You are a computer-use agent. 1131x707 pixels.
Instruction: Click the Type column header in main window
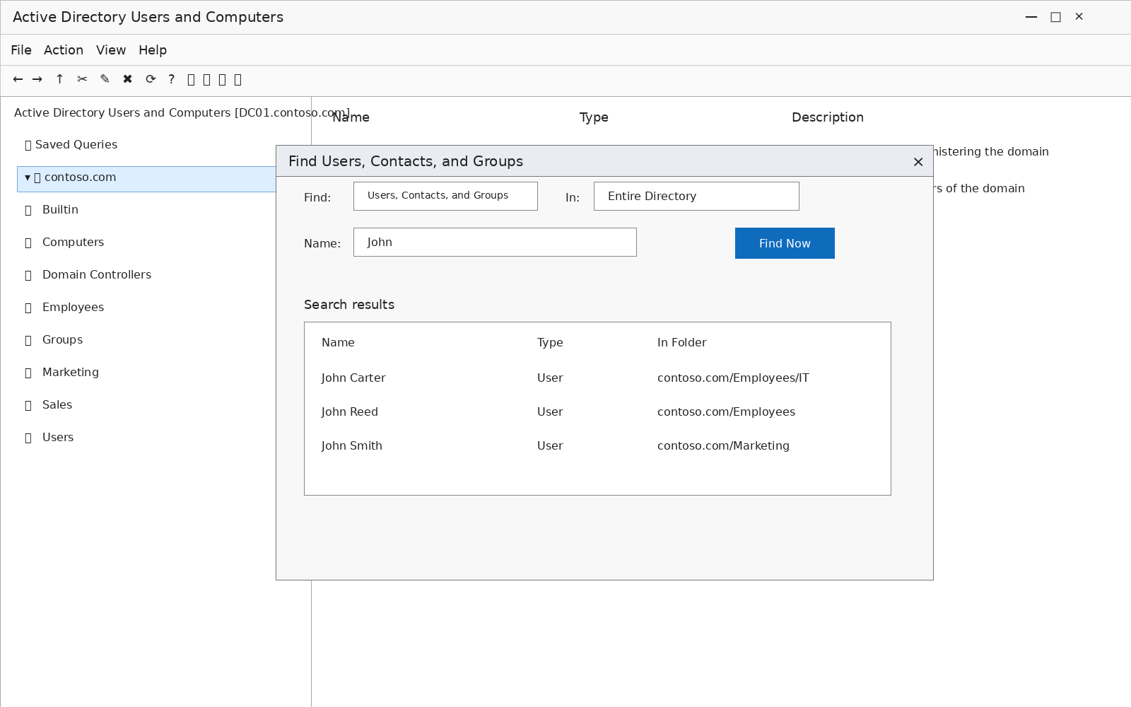[x=594, y=117]
